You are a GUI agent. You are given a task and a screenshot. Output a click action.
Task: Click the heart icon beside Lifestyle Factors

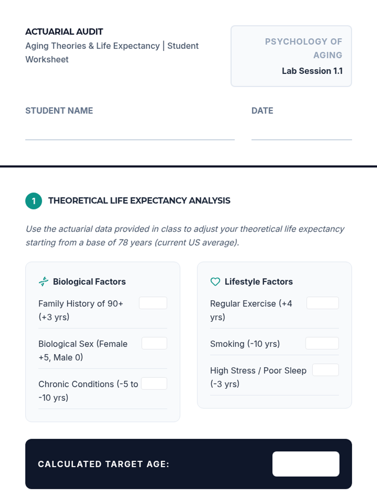215,281
